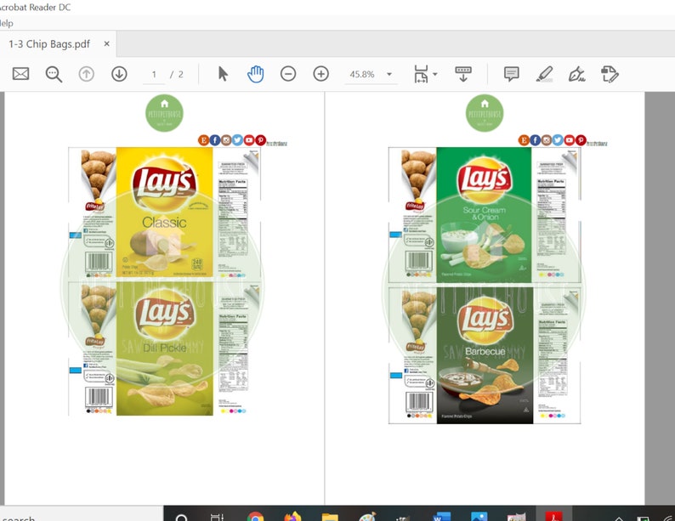Click Facebook icon on left page
The width and height of the screenshot is (675, 521).
[215, 140]
